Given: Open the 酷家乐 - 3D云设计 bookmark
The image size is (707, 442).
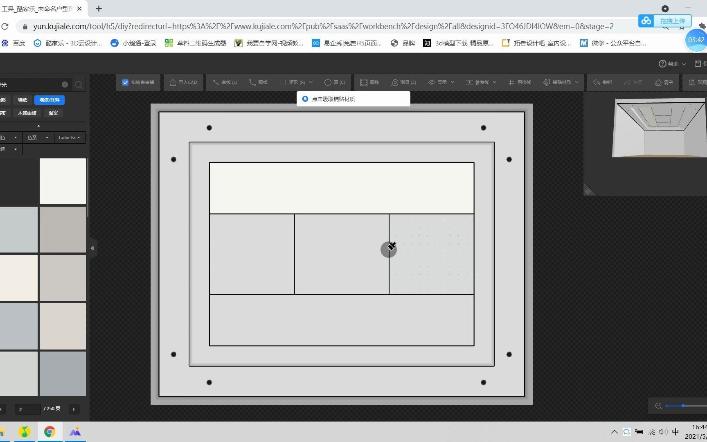Looking at the screenshot, I should [x=68, y=43].
